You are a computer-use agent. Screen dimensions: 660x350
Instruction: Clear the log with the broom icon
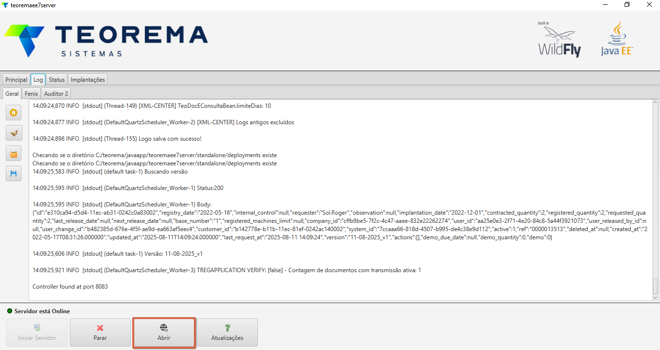point(14,133)
